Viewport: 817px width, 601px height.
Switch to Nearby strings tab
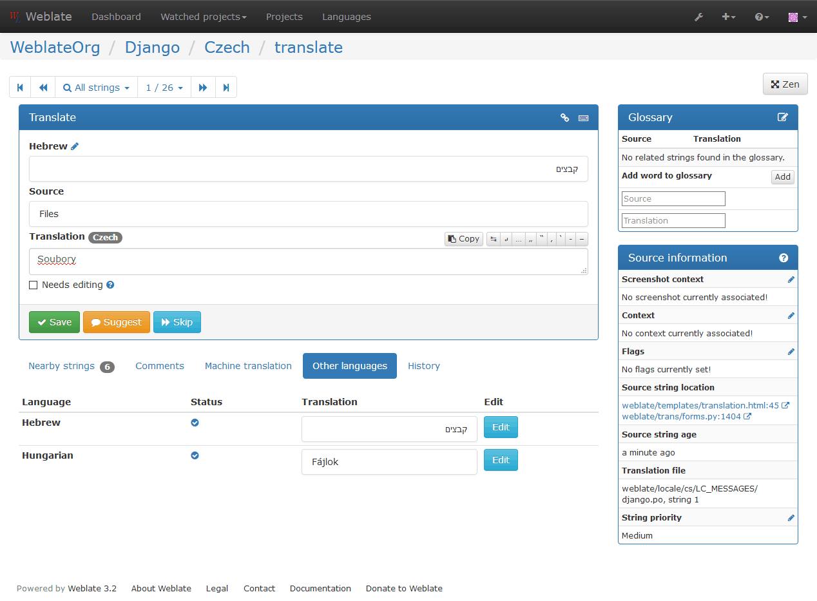pos(72,366)
